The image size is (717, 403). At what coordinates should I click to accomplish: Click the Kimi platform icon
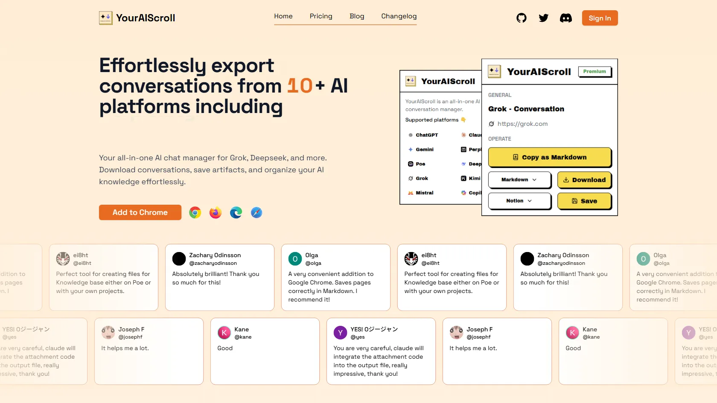[463, 178]
